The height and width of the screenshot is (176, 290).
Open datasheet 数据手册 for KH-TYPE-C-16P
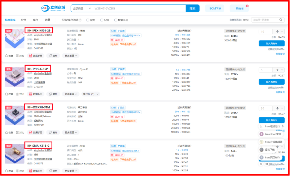35,94
